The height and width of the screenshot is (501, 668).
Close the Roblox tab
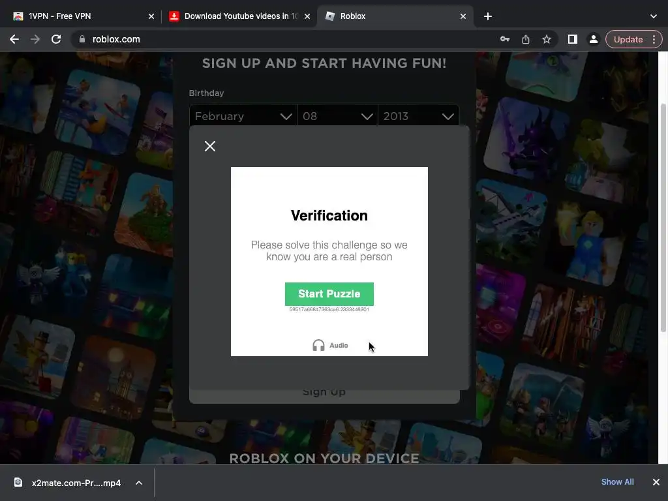[x=463, y=16]
